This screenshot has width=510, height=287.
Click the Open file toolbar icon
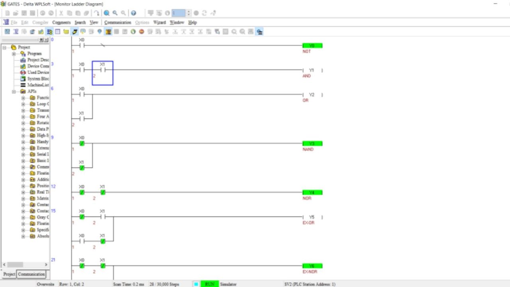(x=16, y=13)
